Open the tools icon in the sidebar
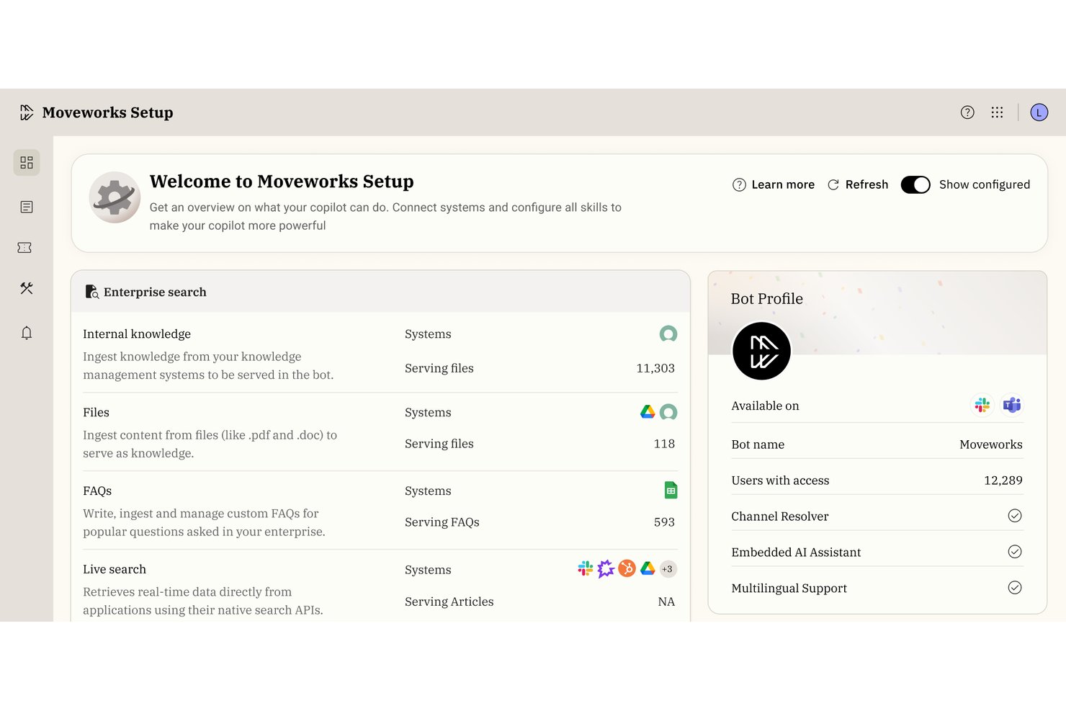 (x=27, y=288)
